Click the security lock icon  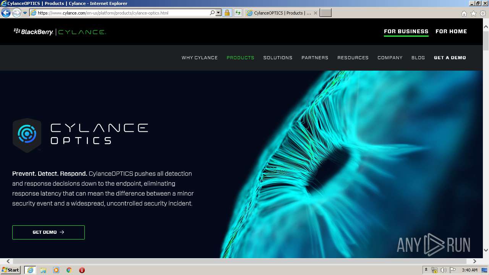click(227, 13)
